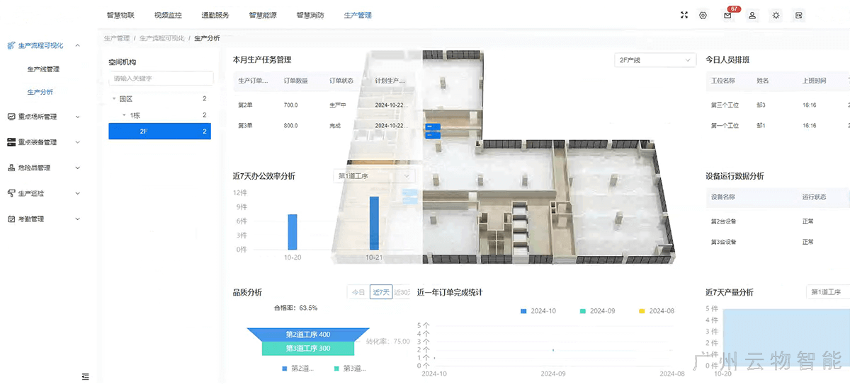Image resolution: width=850 pixels, height=384 pixels.
Task: Click the 2024-09 teal legend swatch
Action: click(582, 311)
